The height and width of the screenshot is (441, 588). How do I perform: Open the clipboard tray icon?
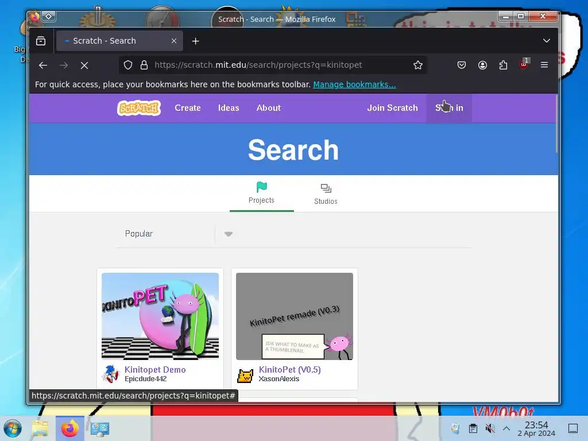pyautogui.click(x=473, y=428)
